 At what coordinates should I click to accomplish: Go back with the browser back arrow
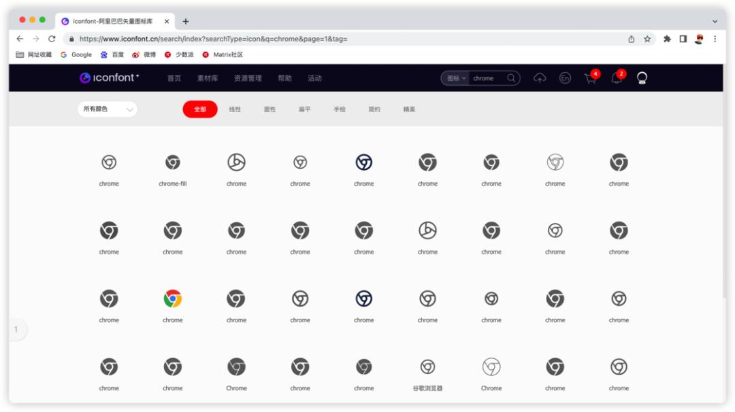pyautogui.click(x=20, y=39)
